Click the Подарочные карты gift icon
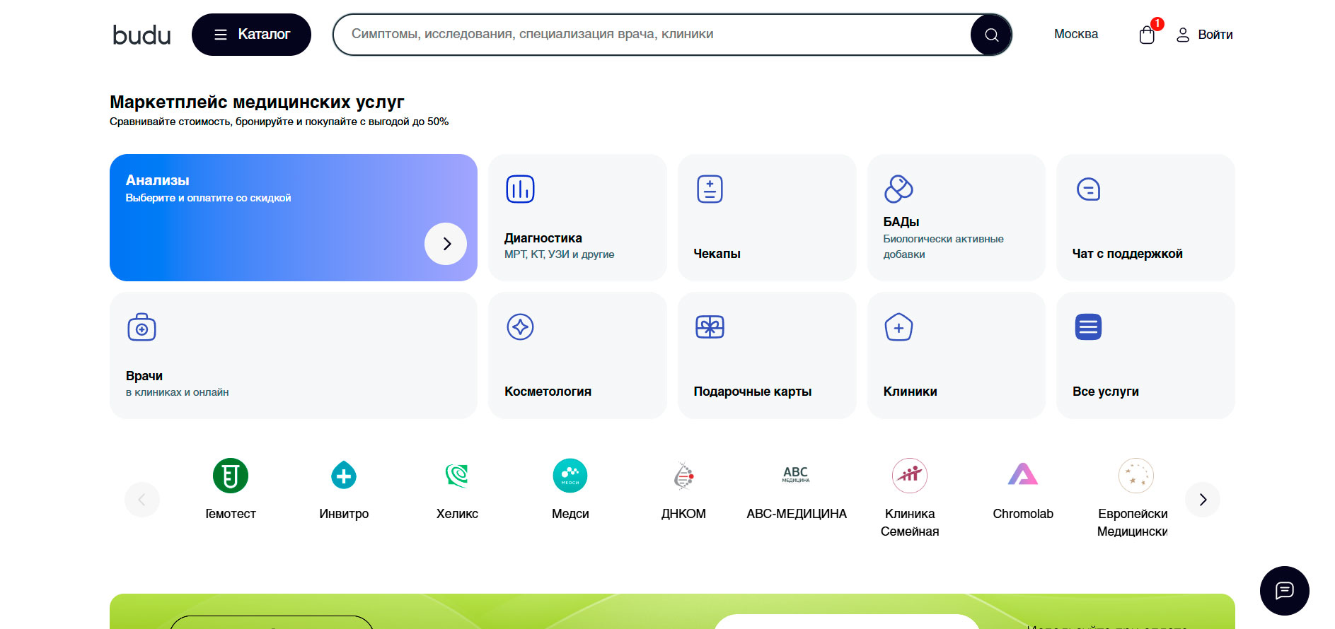This screenshot has height=629, width=1335. 710,327
